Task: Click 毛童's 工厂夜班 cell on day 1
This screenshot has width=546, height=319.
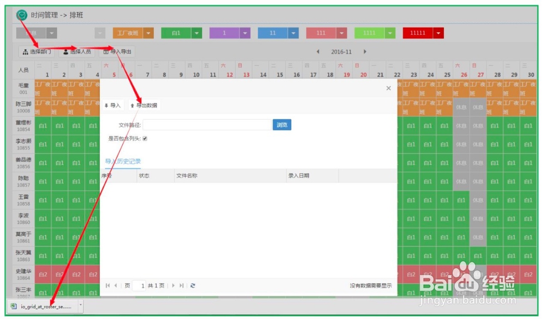Action: (x=43, y=88)
